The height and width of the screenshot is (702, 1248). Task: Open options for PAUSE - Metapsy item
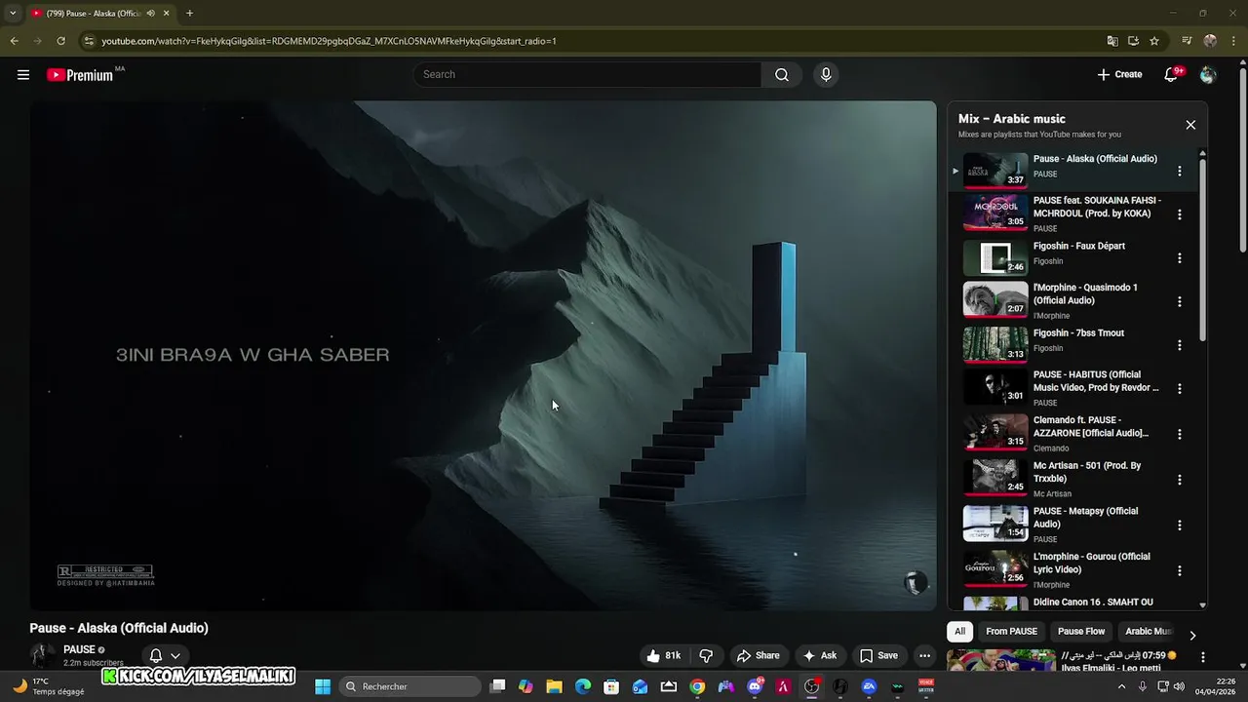pyautogui.click(x=1180, y=526)
